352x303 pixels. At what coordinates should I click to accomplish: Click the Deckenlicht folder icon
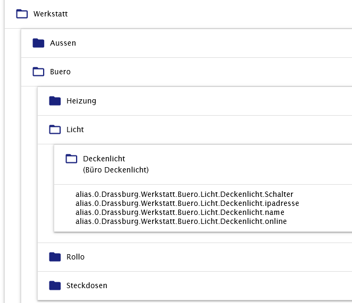click(x=71, y=159)
